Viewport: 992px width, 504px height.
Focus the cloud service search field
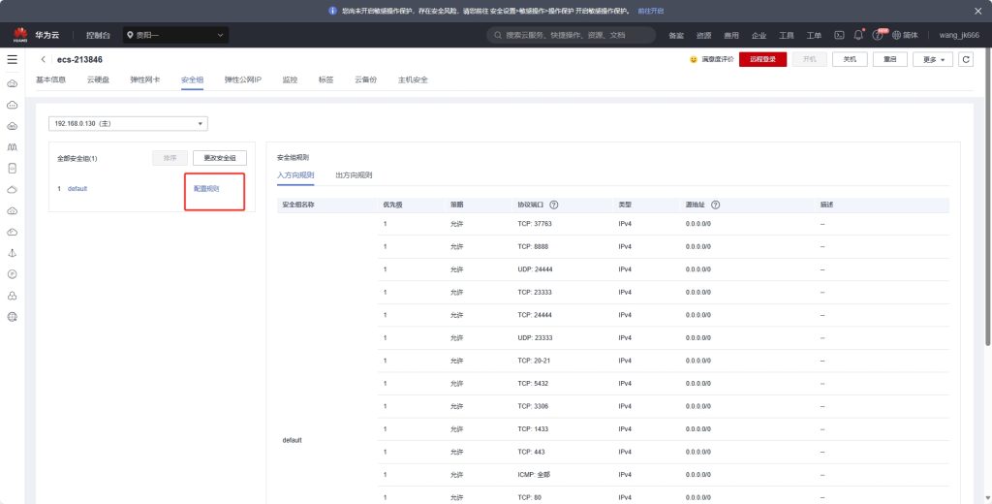[571, 36]
